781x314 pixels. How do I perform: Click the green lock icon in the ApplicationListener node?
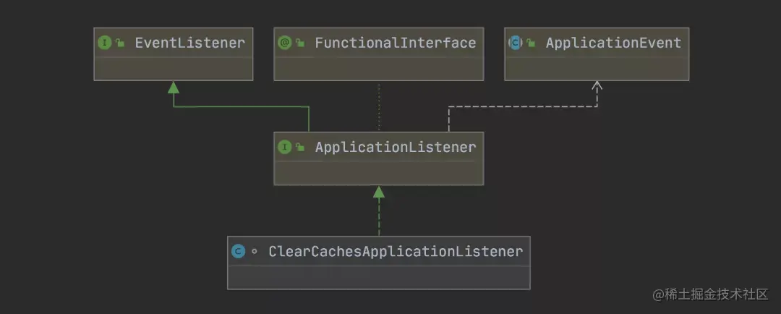pyautogui.click(x=300, y=148)
